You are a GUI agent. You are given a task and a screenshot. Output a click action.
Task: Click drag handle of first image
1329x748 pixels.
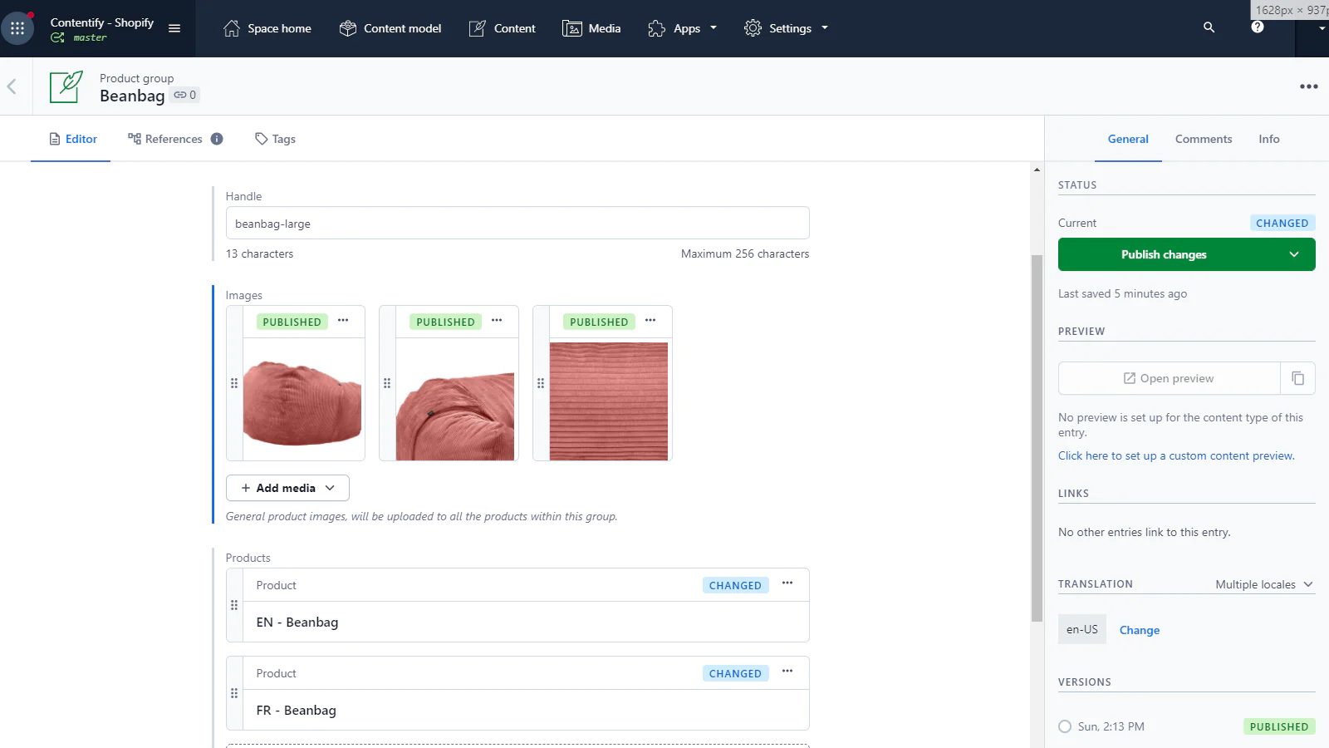coord(234,383)
